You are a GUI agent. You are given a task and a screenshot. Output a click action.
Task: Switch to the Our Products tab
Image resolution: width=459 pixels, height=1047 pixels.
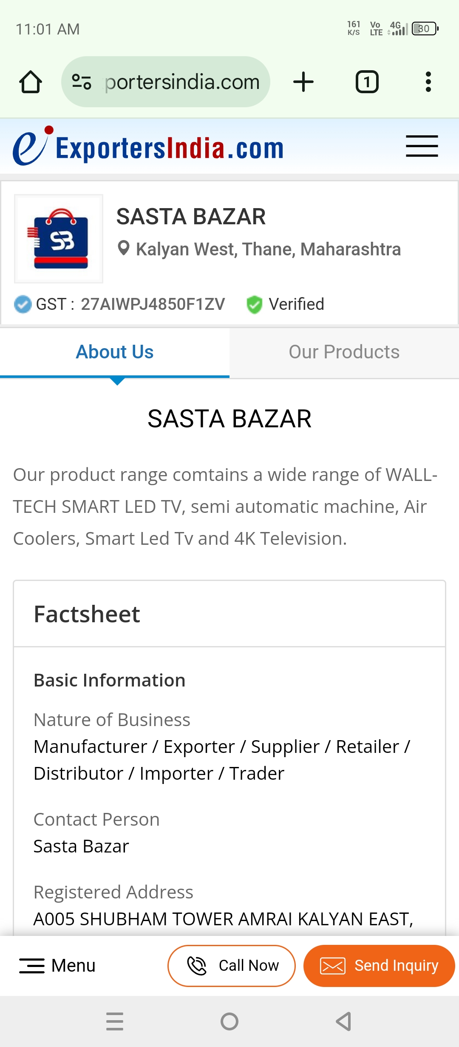[344, 352]
